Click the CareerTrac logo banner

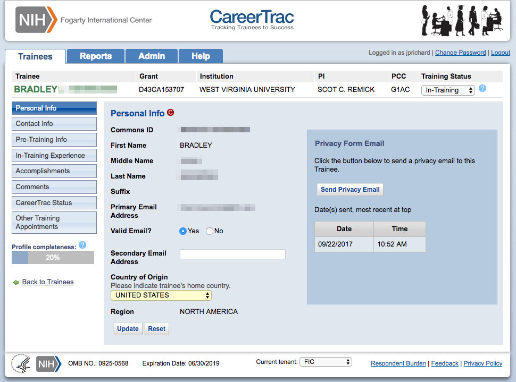(x=252, y=20)
